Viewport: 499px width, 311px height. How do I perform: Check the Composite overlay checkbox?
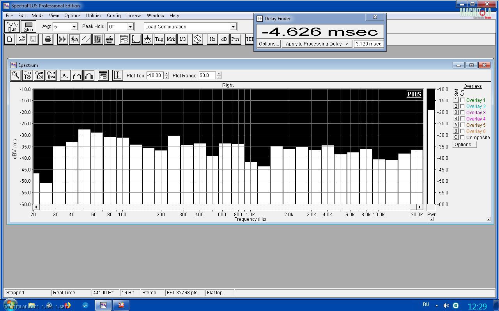point(462,137)
